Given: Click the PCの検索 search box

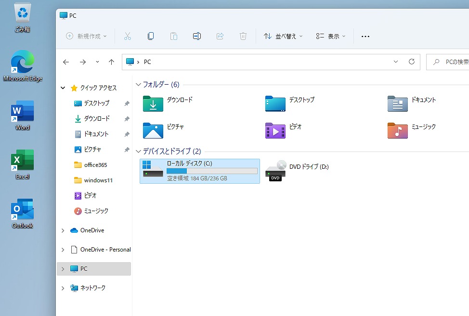Looking at the screenshot, I should coord(448,62).
